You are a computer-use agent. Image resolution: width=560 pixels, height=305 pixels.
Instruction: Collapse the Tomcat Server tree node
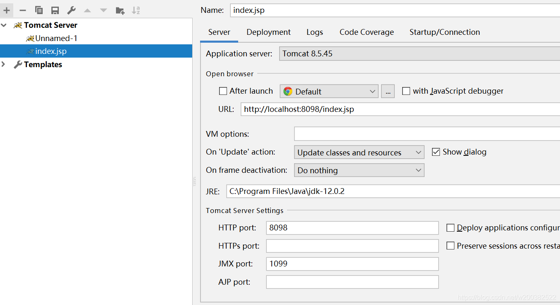coord(4,25)
